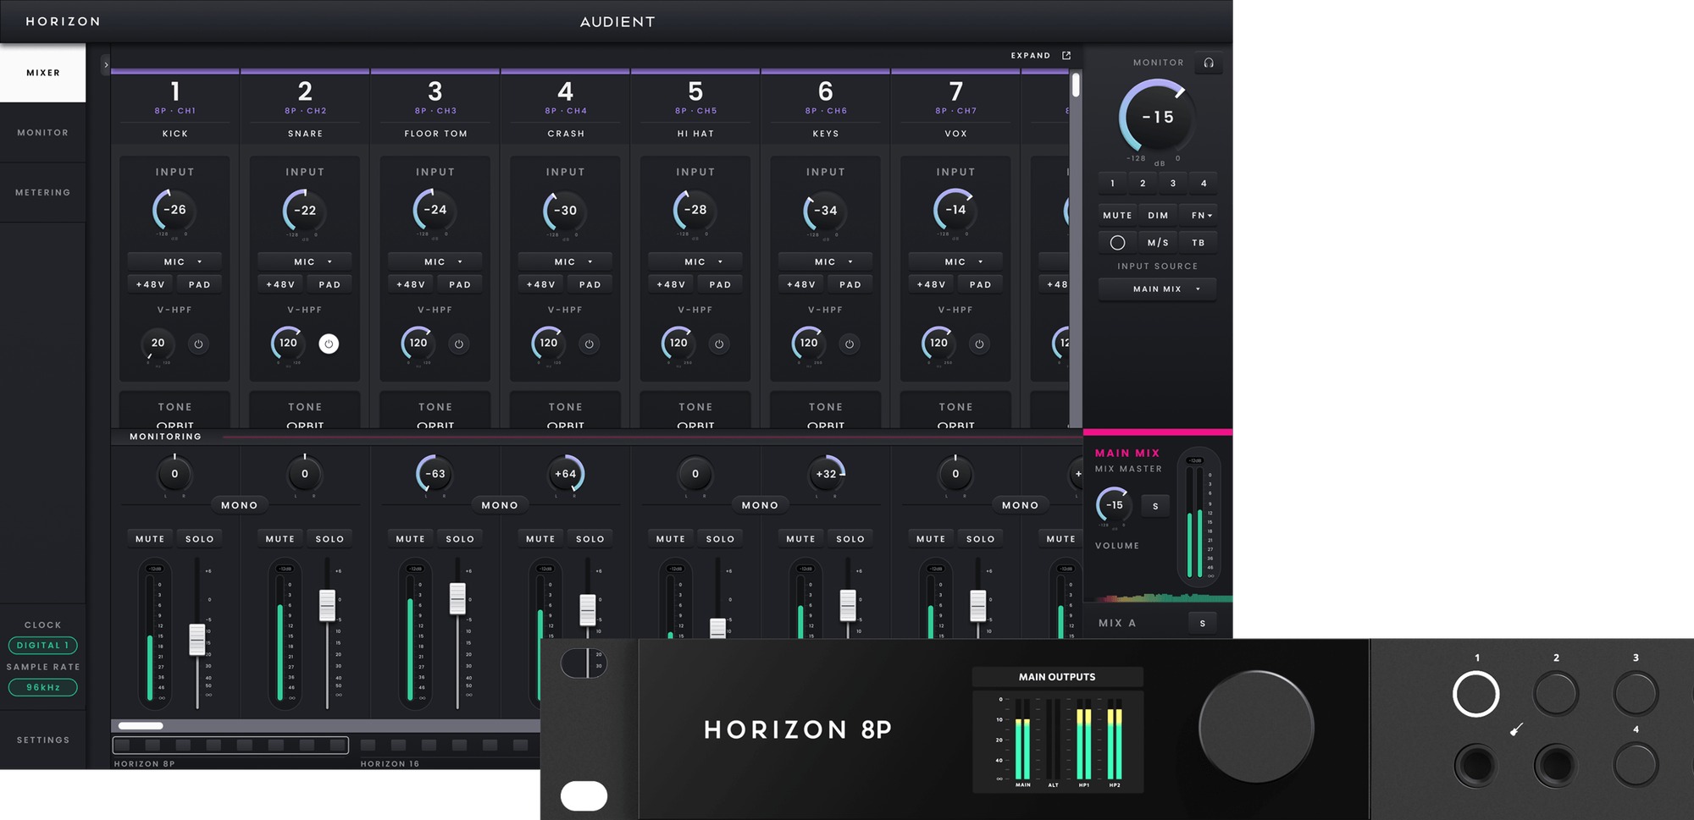Toggle the Snare V-HPF power icon

pos(329,344)
